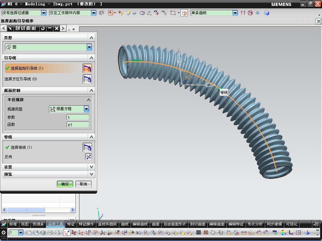This screenshot has height=241, width=322.
Task: Click the rectangle selection icon in top toolbar
Action: (173, 13)
